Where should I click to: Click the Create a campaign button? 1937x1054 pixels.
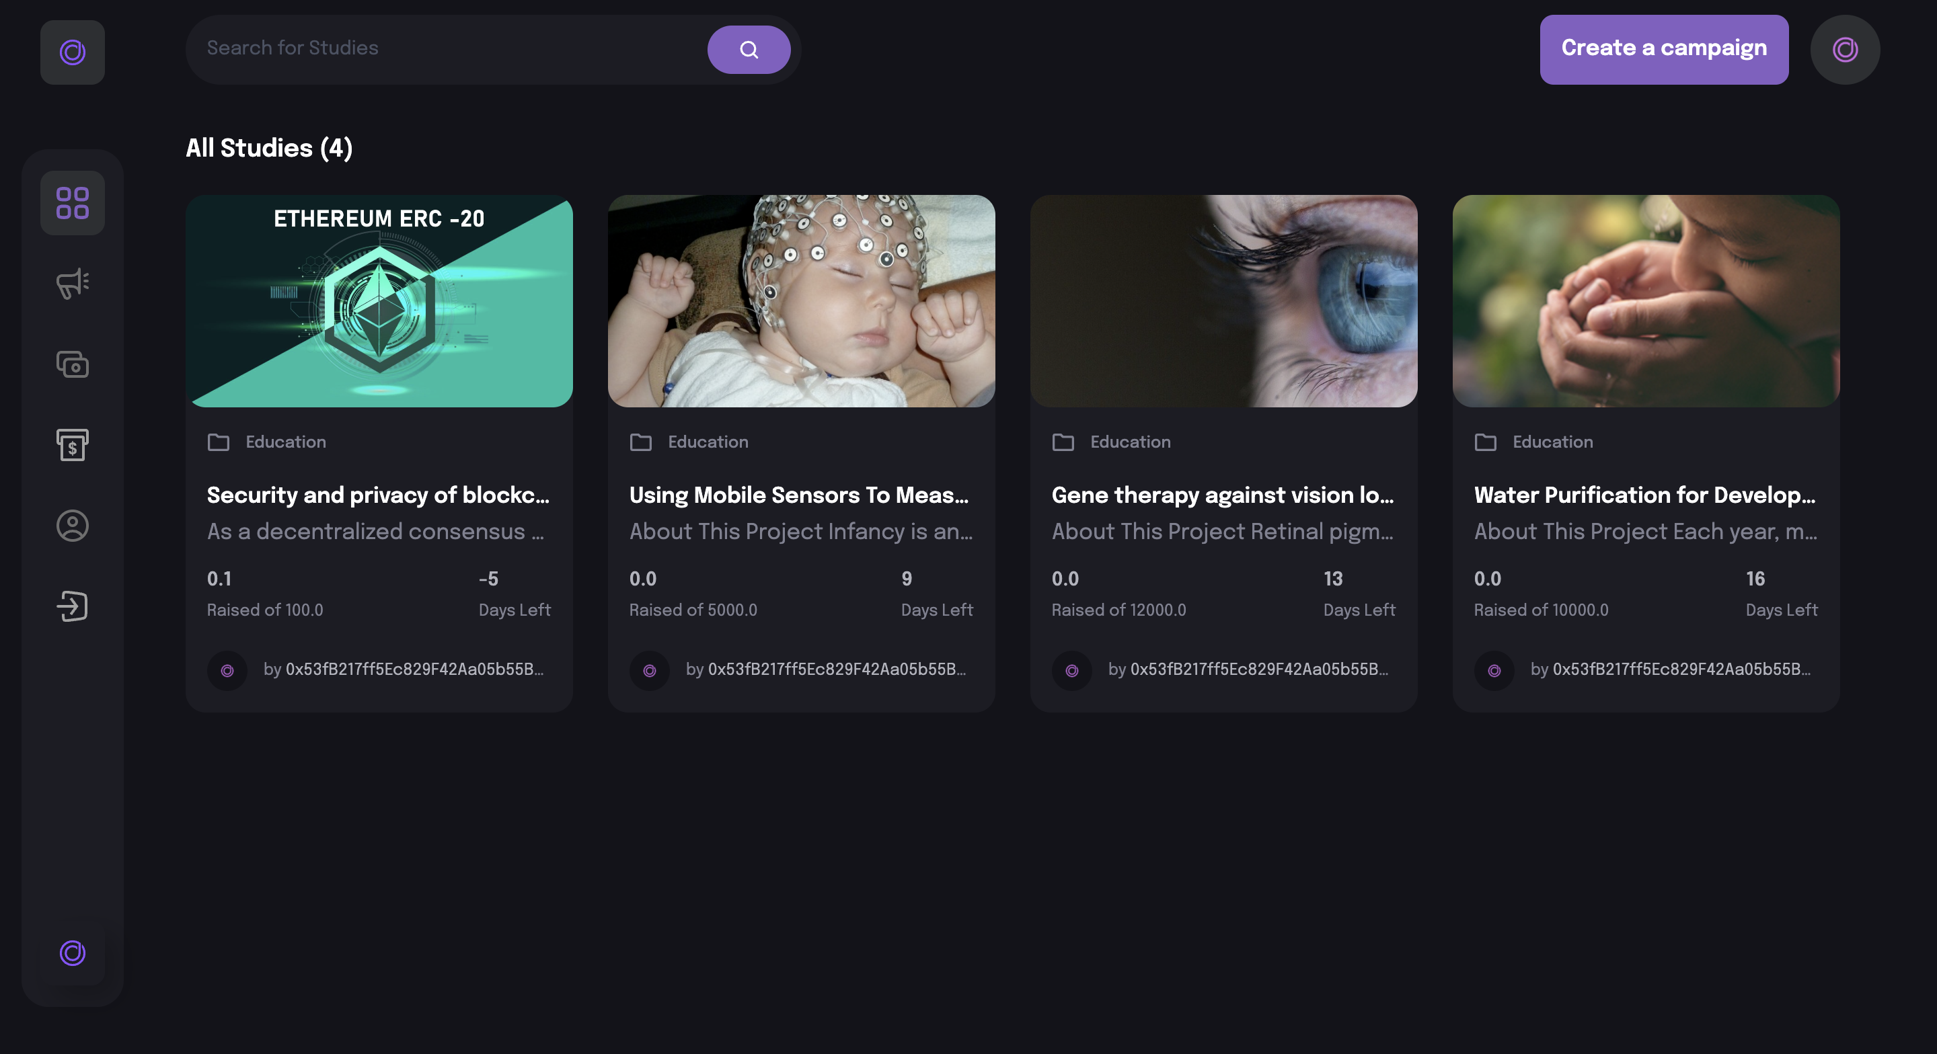(x=1663, y=49)
